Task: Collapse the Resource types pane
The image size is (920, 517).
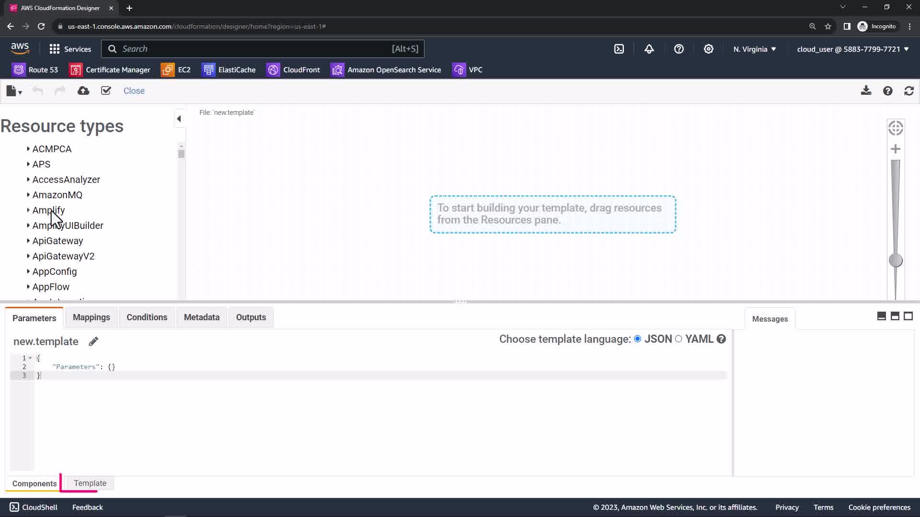Action: tap(179, 119)
